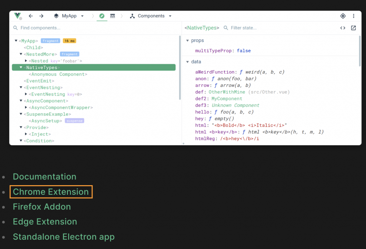Viewport: 366px width, 249px height.
Task: Go forward with the right arrow icon
Action: click(41, 16)
